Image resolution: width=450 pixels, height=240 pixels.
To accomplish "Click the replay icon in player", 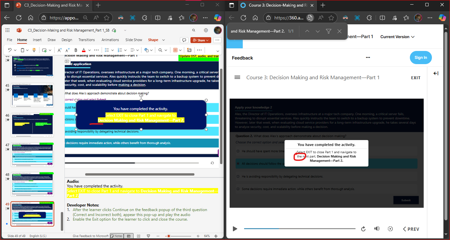I will [x=363, y=229].
